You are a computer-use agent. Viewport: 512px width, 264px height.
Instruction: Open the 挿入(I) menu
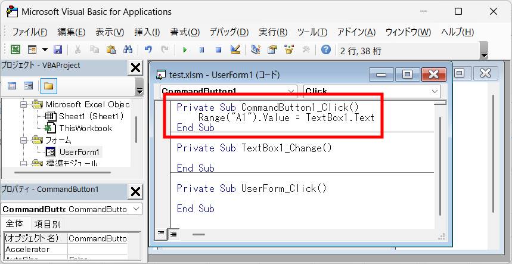coord(147,32)
